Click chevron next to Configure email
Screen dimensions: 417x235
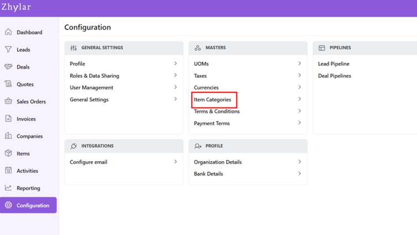point(176,162)
